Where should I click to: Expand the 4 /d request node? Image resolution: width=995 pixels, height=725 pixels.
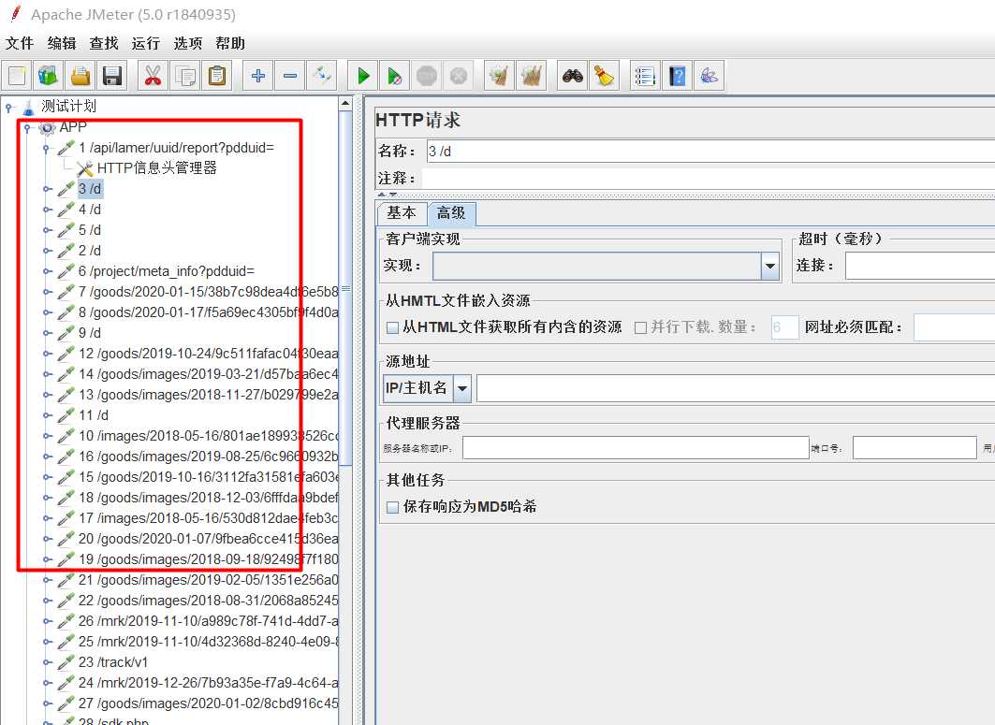pos(47,210)
